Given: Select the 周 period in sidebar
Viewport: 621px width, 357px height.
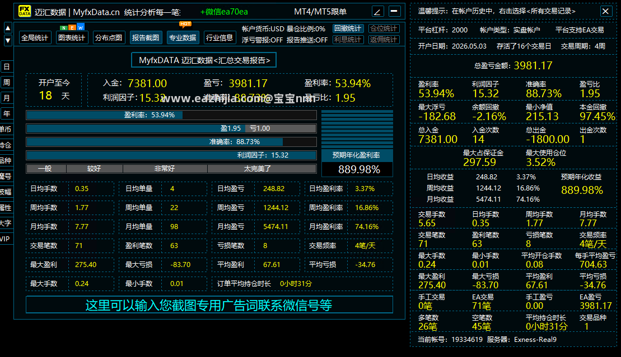Looking at the screenshot, I should pos(7,82).
